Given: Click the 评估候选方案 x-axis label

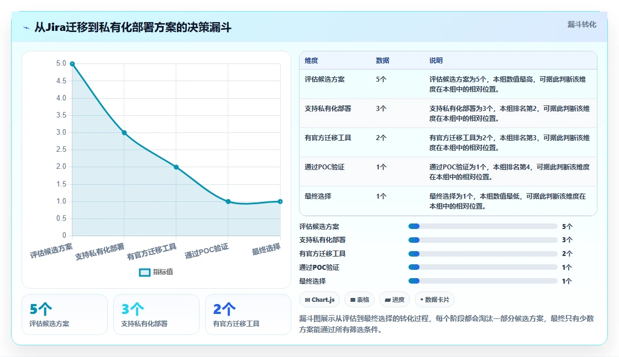Looking at the screenshot, I should tap(51, 251).
